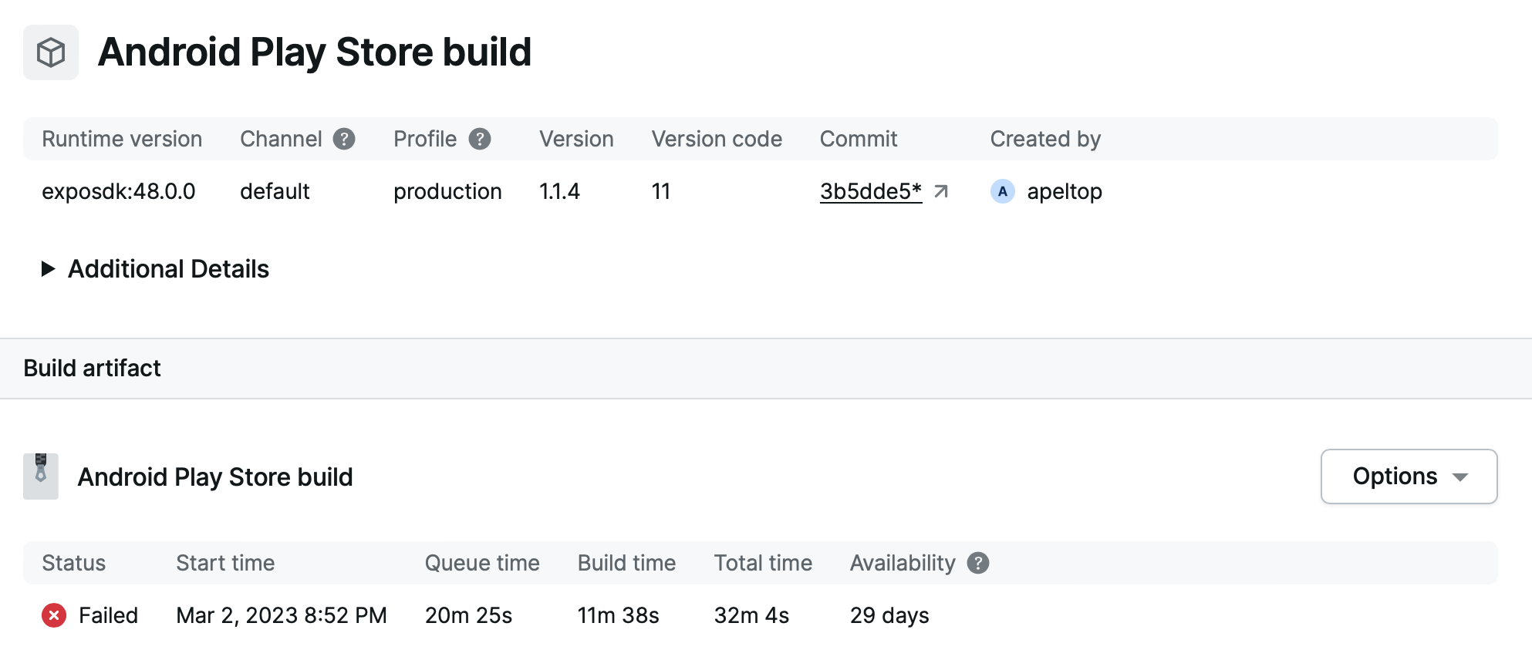Click the Status column header
This screenshot has width=1532, height=660.
click(73, 563)
